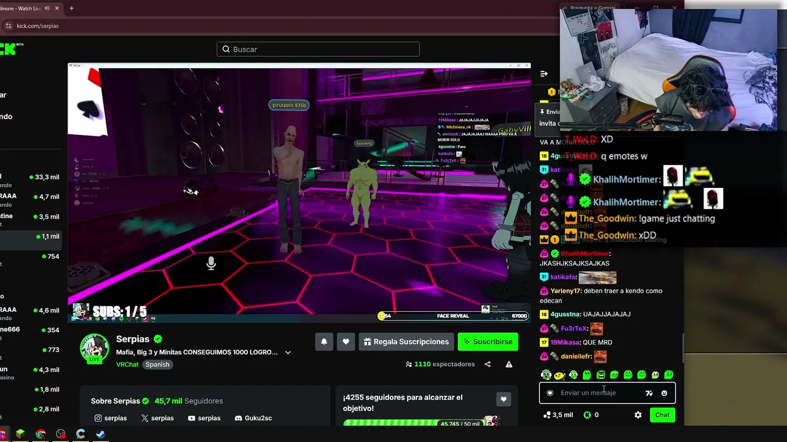Toggle channel notifications bell
This screenshot has width=787, height=442.
324,342
